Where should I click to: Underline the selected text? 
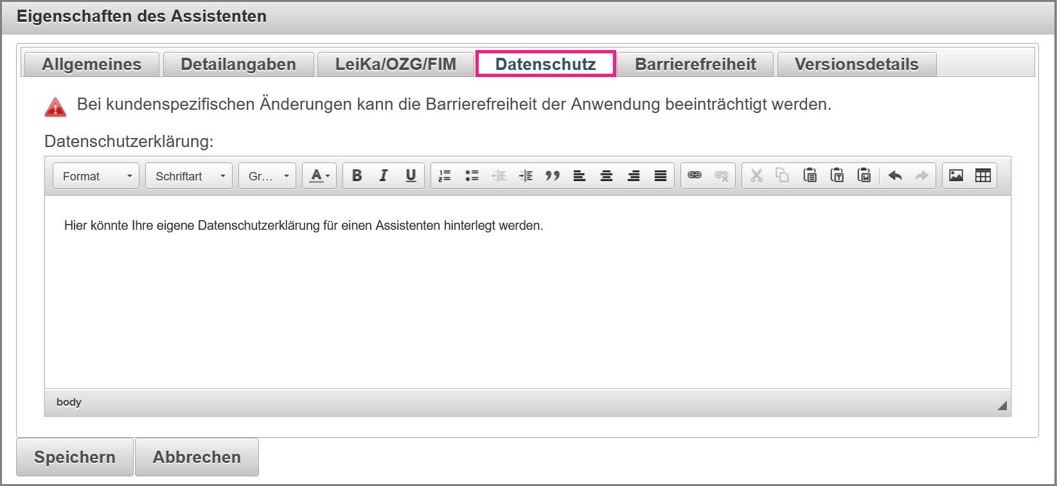[411, 176]
